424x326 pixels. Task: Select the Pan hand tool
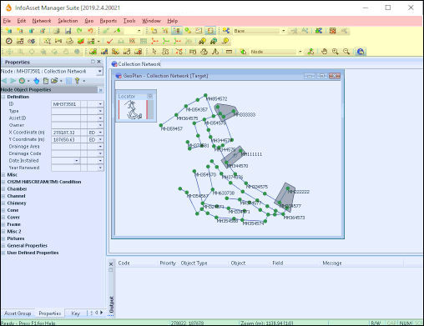pos(324,52)
